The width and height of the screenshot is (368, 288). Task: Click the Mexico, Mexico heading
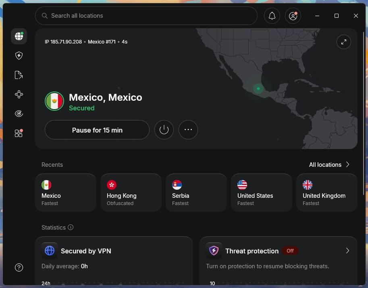click(x=105, y=97)
